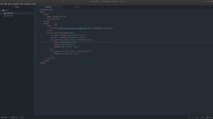Click the file name in status bar

[4, 117]
